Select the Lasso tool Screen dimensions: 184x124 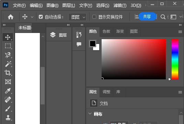coord(8,55)
